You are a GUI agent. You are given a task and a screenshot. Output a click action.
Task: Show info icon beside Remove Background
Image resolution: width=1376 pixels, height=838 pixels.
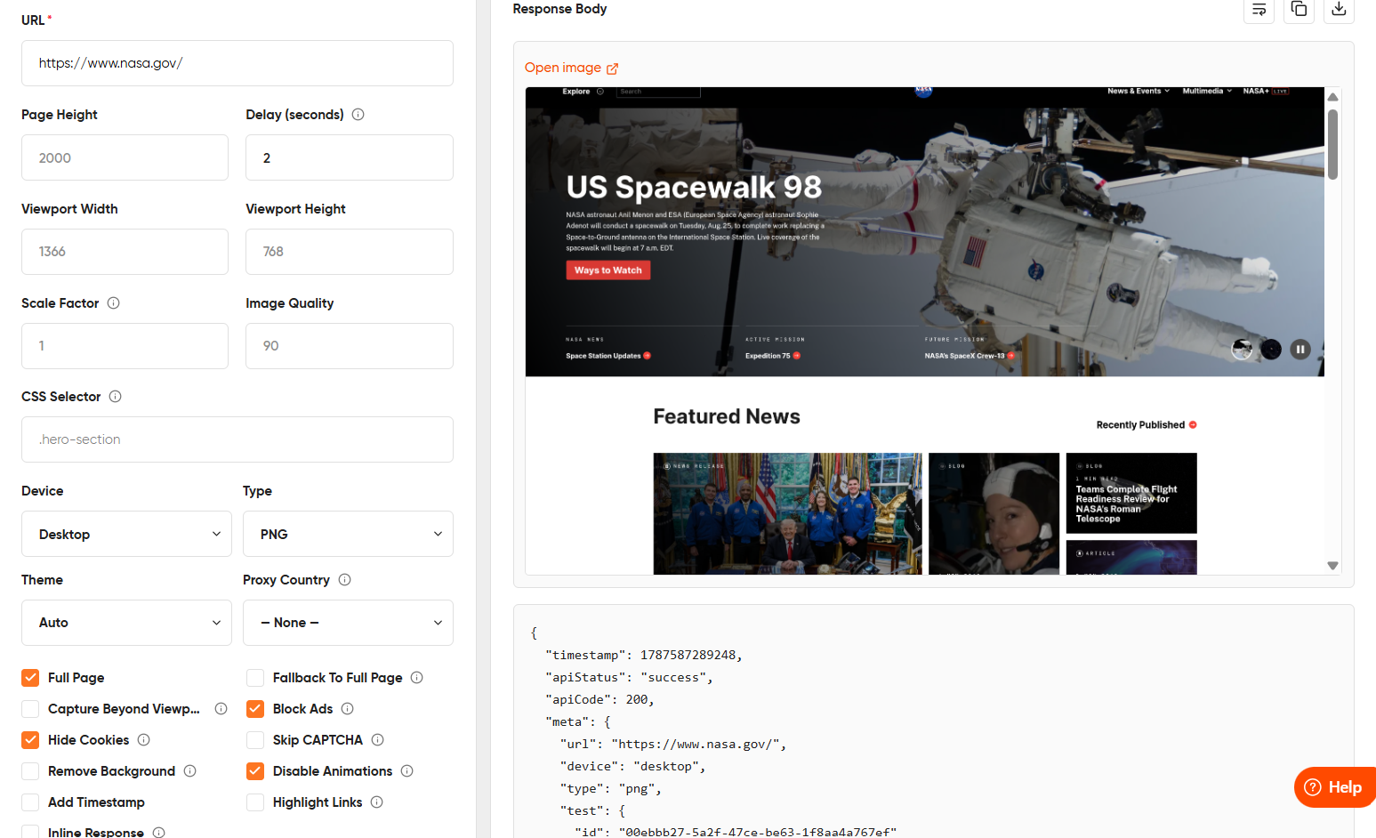point(189,771)
